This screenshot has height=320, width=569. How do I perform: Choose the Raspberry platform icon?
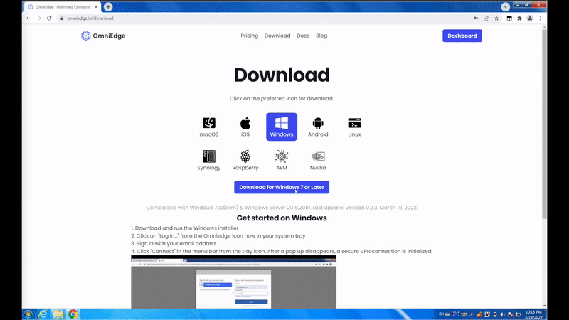tap(245, 157)
